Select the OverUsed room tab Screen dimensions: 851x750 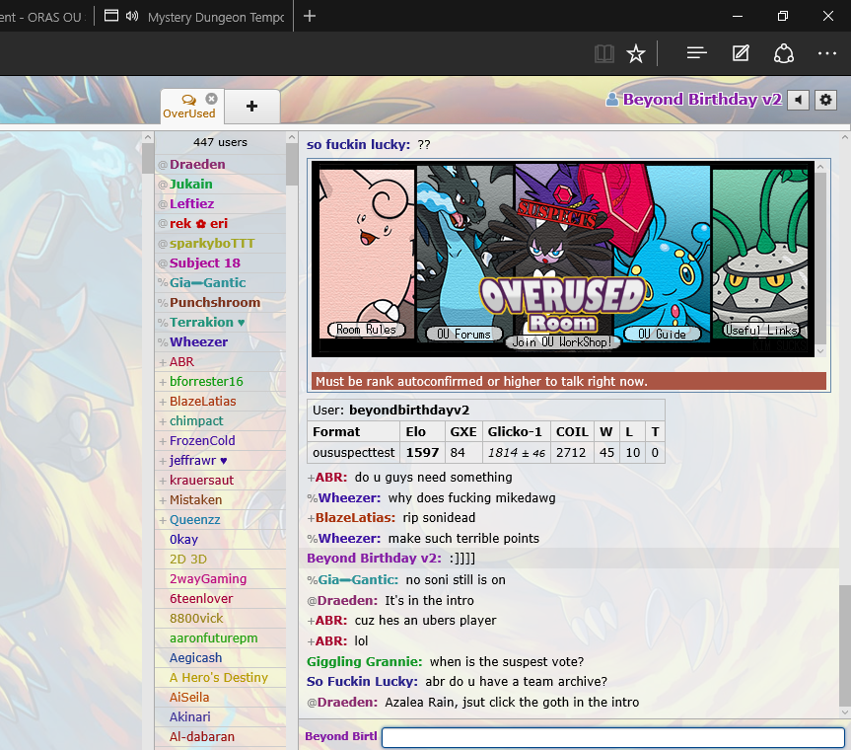click(188, 107)
